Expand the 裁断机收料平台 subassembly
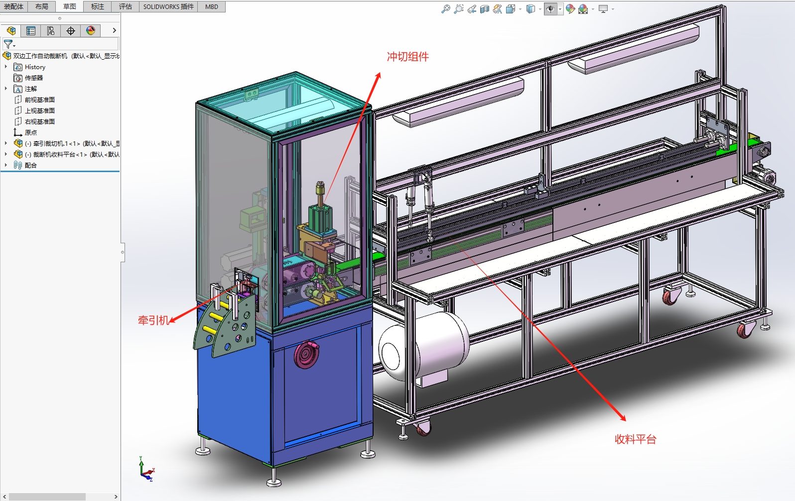Screen dimensions: 795x501 coord(6,154)
